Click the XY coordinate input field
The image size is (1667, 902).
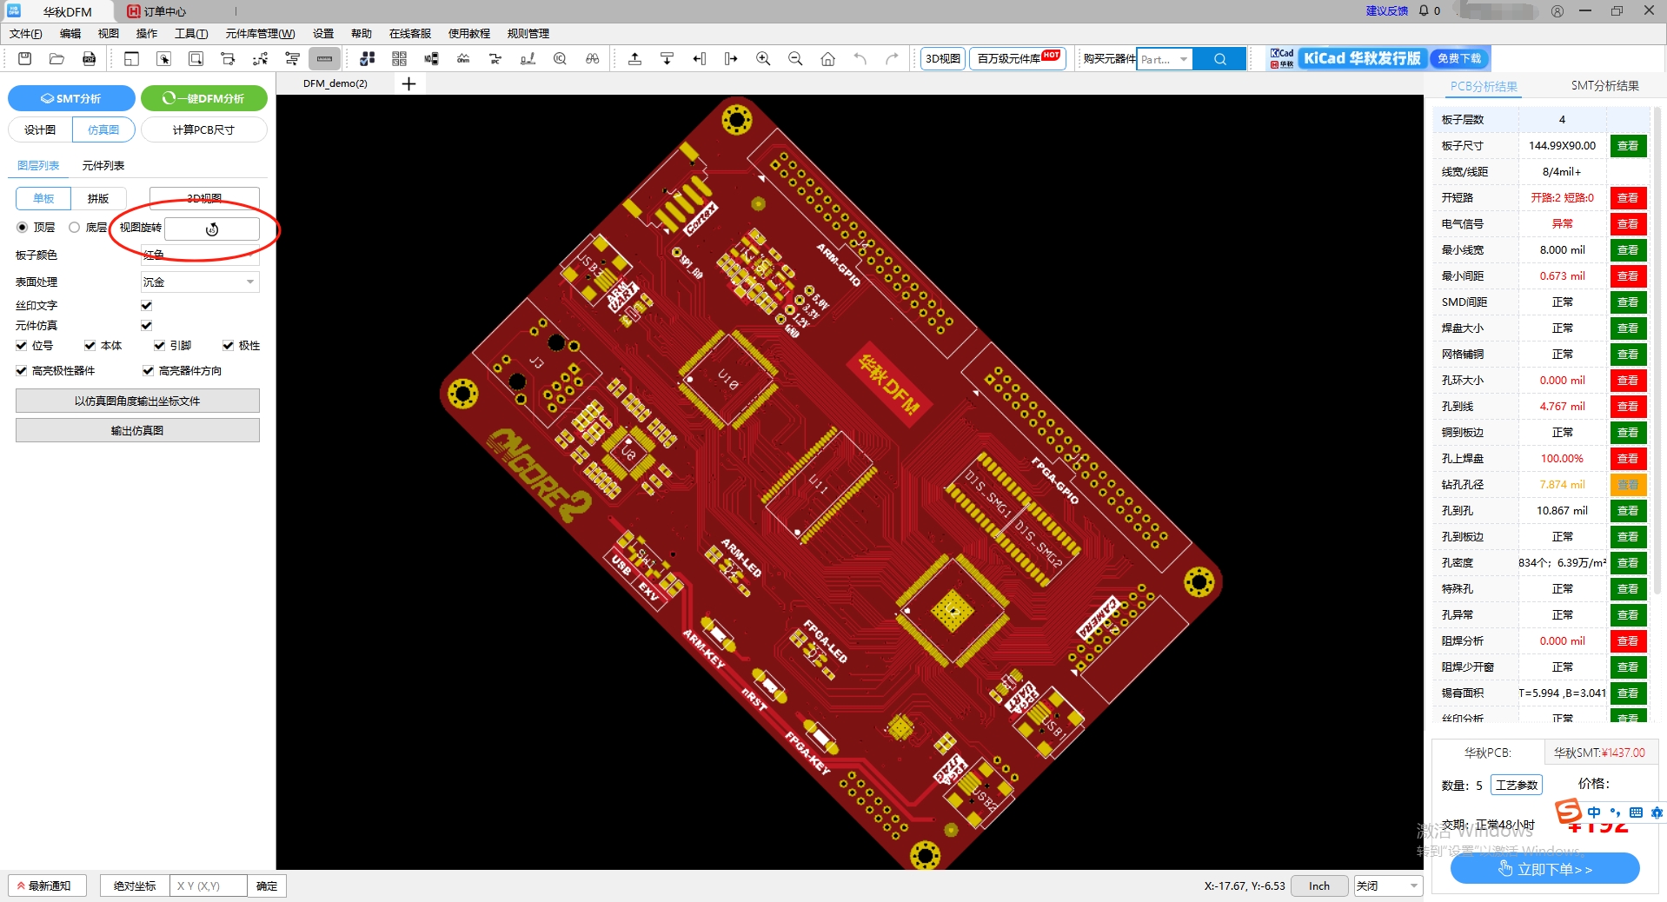tap(208, 886)
